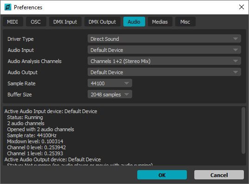
Task: Change the Buffer Size dropdown
Action: (x=110, y=94)
